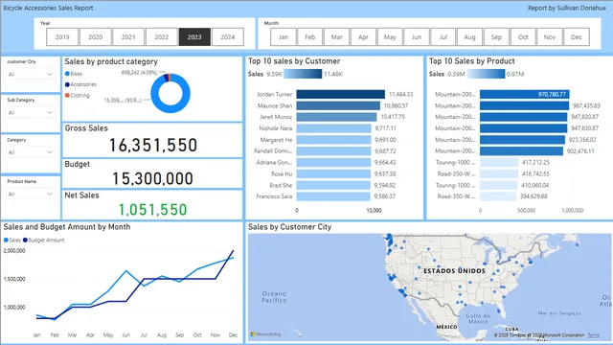
Task: Click the Microsoft Bing logo on map
Action: pyautogui.click(x=266, y=334)
